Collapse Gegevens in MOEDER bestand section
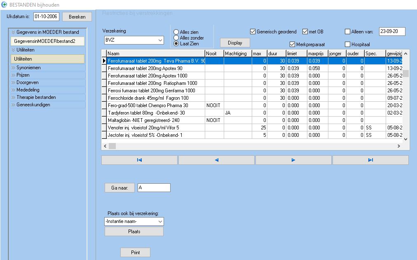This screenshot has height=260, width=417. [x=48, y=32]
